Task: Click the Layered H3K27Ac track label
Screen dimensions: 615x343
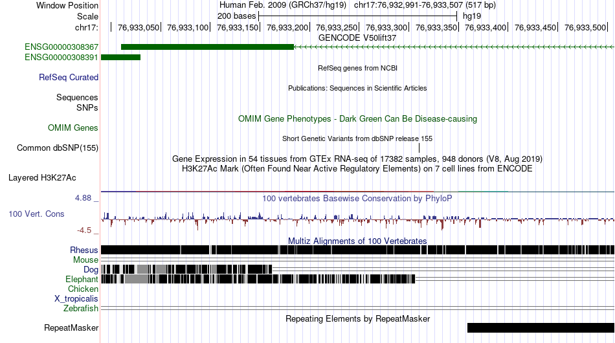Action: coord(42,177)
